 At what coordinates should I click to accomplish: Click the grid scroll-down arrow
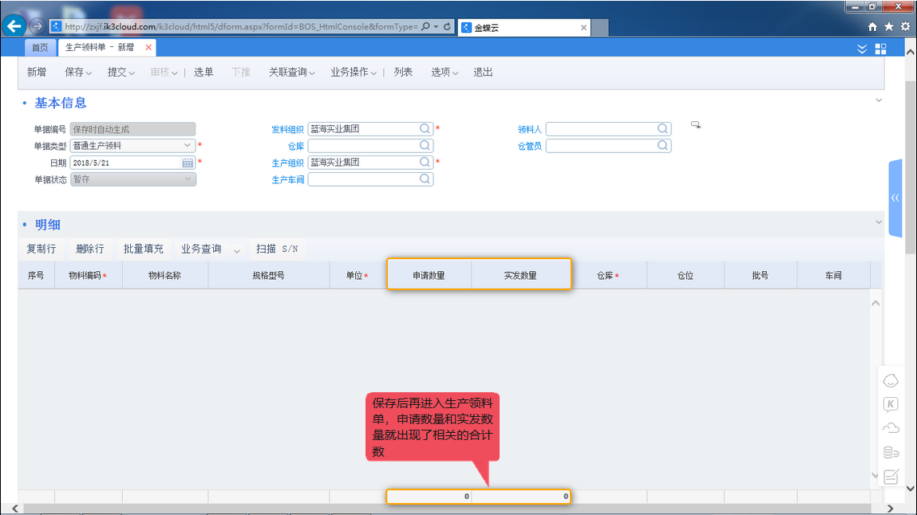[875, 474]
